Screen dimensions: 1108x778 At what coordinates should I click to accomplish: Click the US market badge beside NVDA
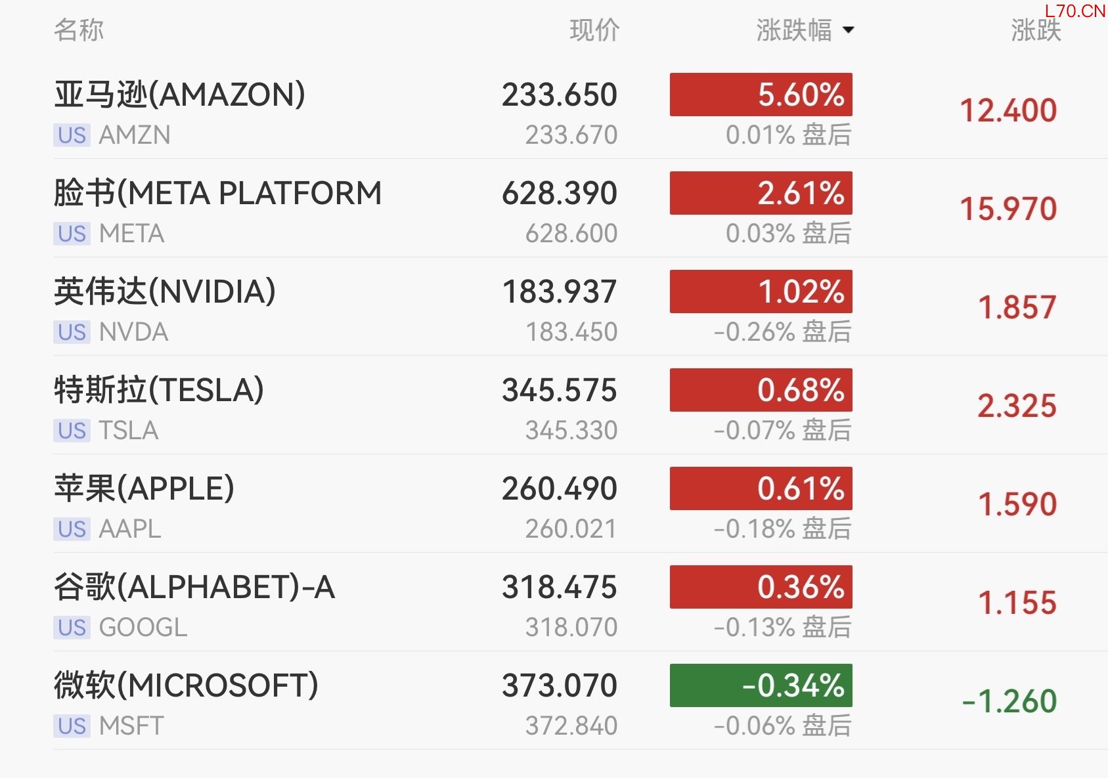click(x=72, y=332)
